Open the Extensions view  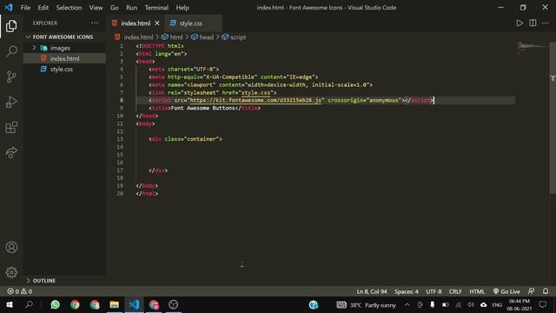click(11, 128)
